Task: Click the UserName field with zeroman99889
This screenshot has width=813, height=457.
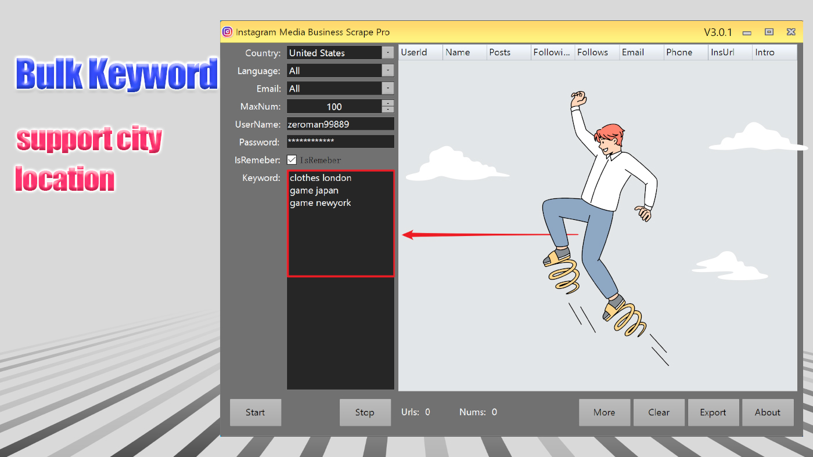Action: coord(340,124)
